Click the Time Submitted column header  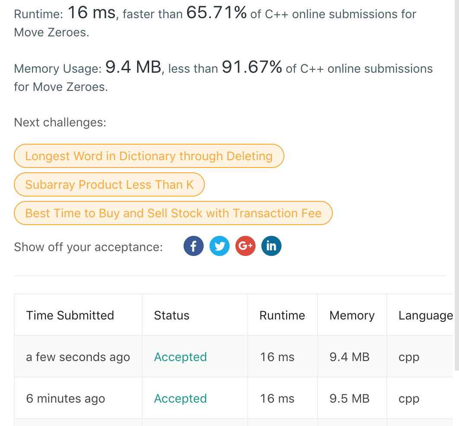(x=70, y=315)
